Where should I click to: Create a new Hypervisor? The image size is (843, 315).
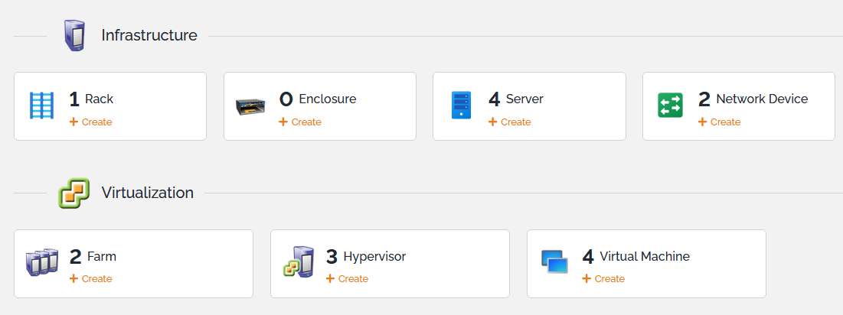coord(348,279)
